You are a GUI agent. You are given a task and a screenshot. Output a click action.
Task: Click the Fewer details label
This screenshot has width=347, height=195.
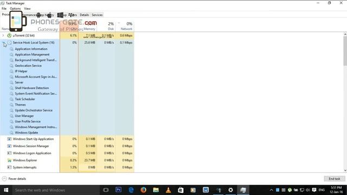pyautogui.click(x=17, y=179)
